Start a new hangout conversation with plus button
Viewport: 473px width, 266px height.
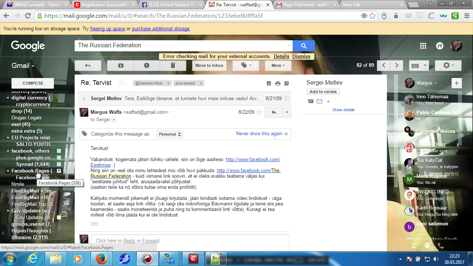click(x=457, y=83)
